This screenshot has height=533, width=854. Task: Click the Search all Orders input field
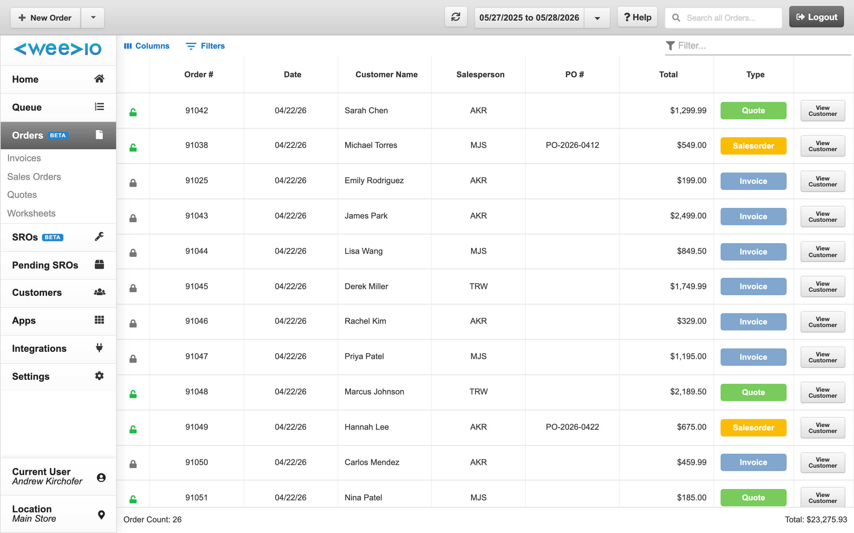[724, 18]
